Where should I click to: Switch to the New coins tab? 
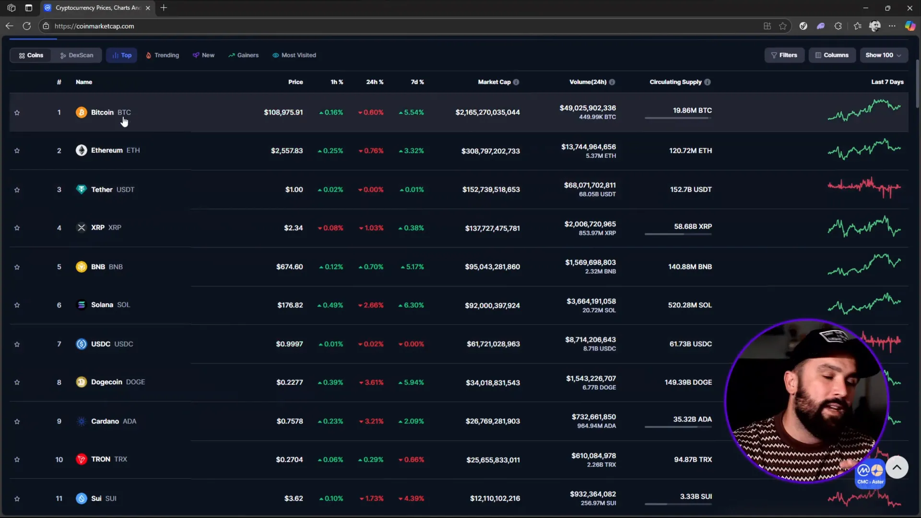[203, 55]
